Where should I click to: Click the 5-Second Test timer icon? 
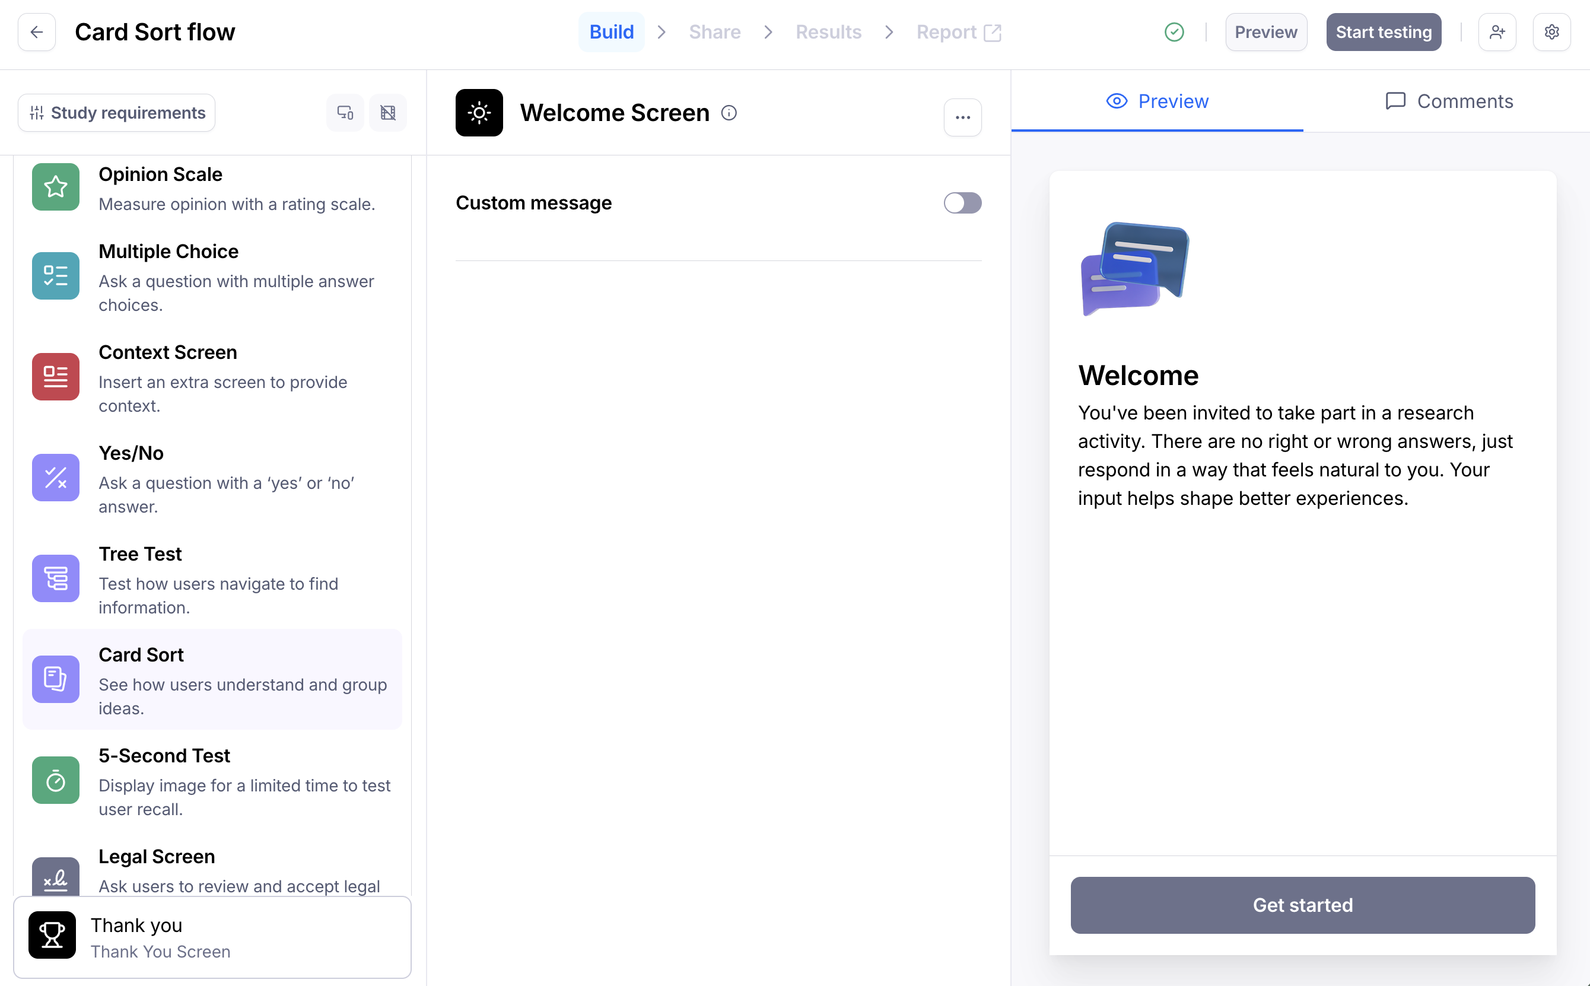click(x=55, y=780)
